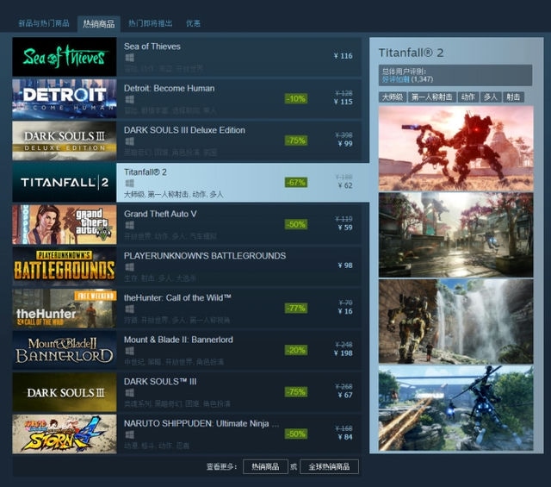
Task: Click the PLAYERUNKNOWN'S BATTLEGROUNDS logo image
Action: click(64, 265)
